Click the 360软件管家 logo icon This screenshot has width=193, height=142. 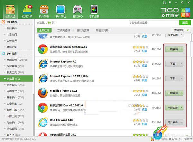186,13
